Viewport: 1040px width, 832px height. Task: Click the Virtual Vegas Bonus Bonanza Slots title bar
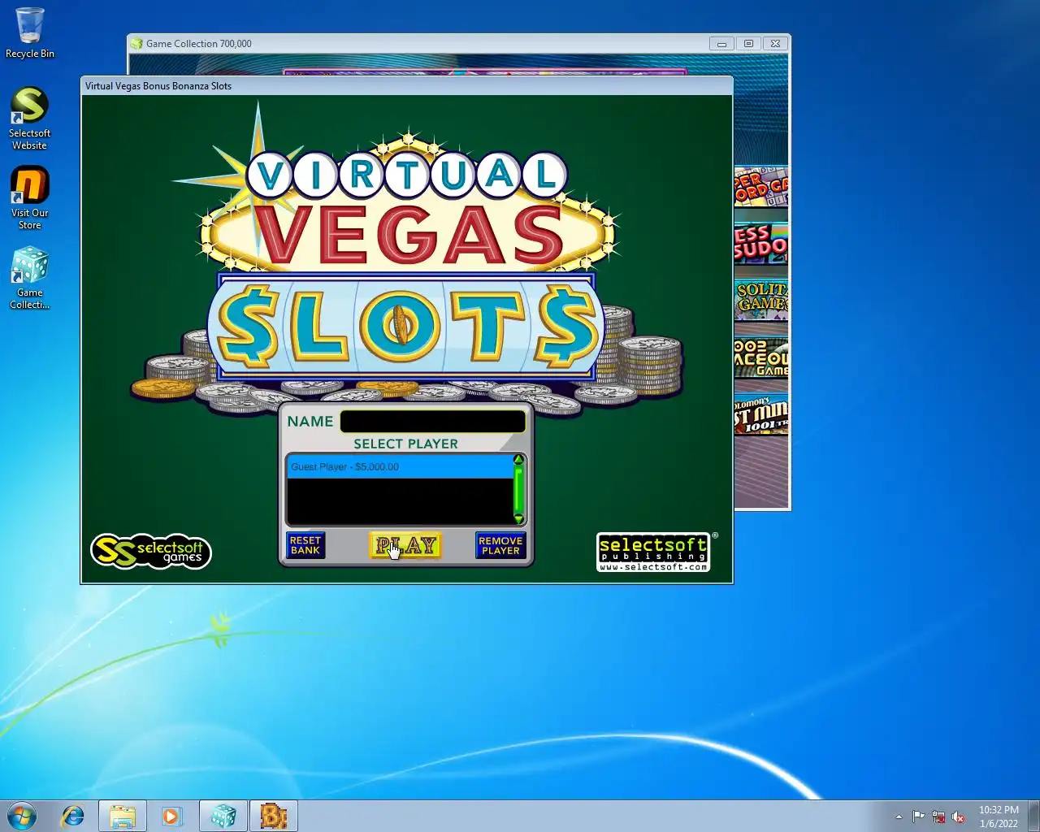pyautogui.click(x=406, y=85)
